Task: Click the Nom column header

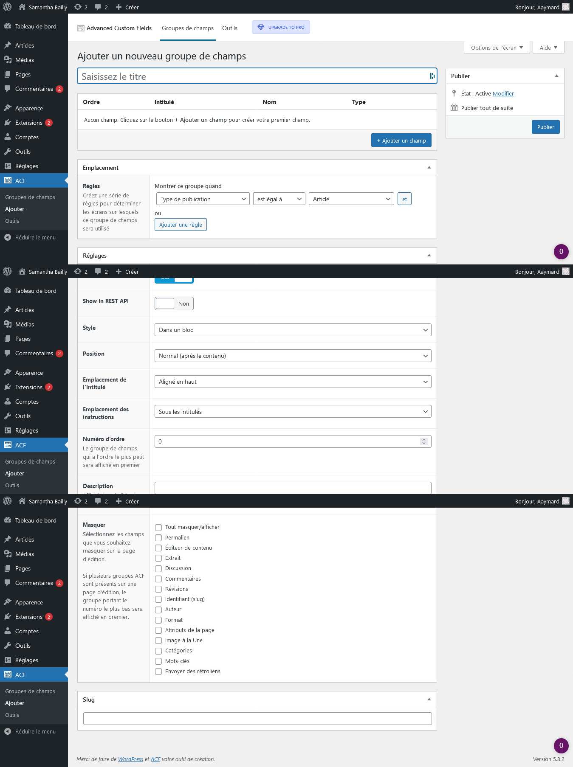Action: (269, 102)
